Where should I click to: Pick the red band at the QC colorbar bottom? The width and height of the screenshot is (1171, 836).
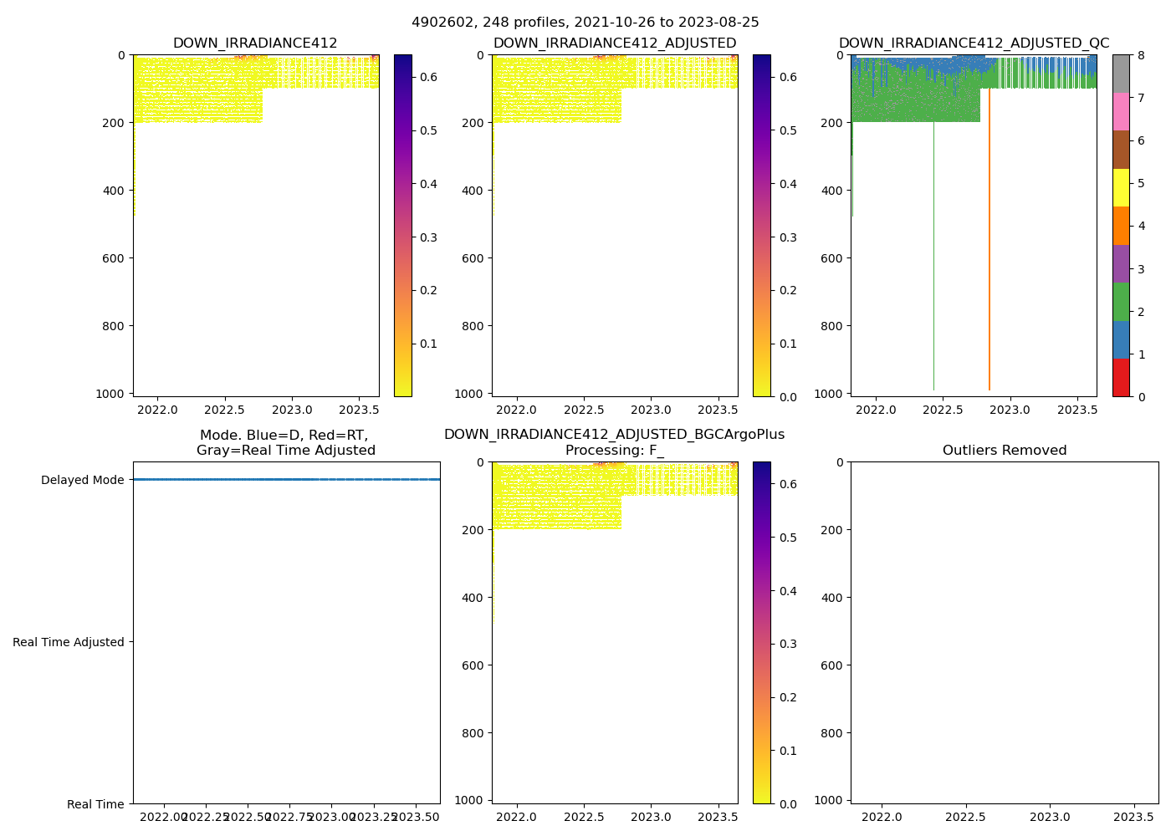point(1121,378)
